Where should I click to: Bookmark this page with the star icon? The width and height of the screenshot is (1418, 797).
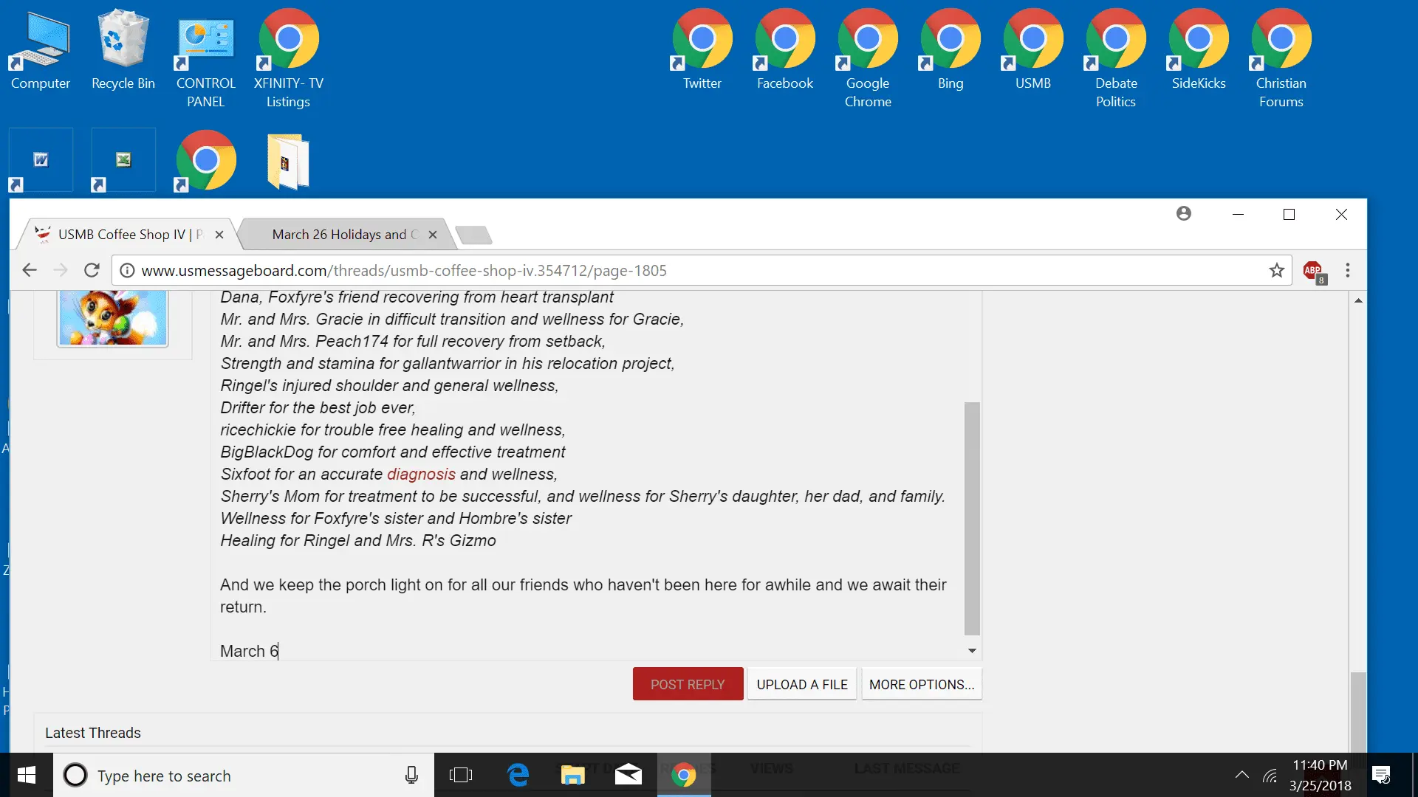1277,271
